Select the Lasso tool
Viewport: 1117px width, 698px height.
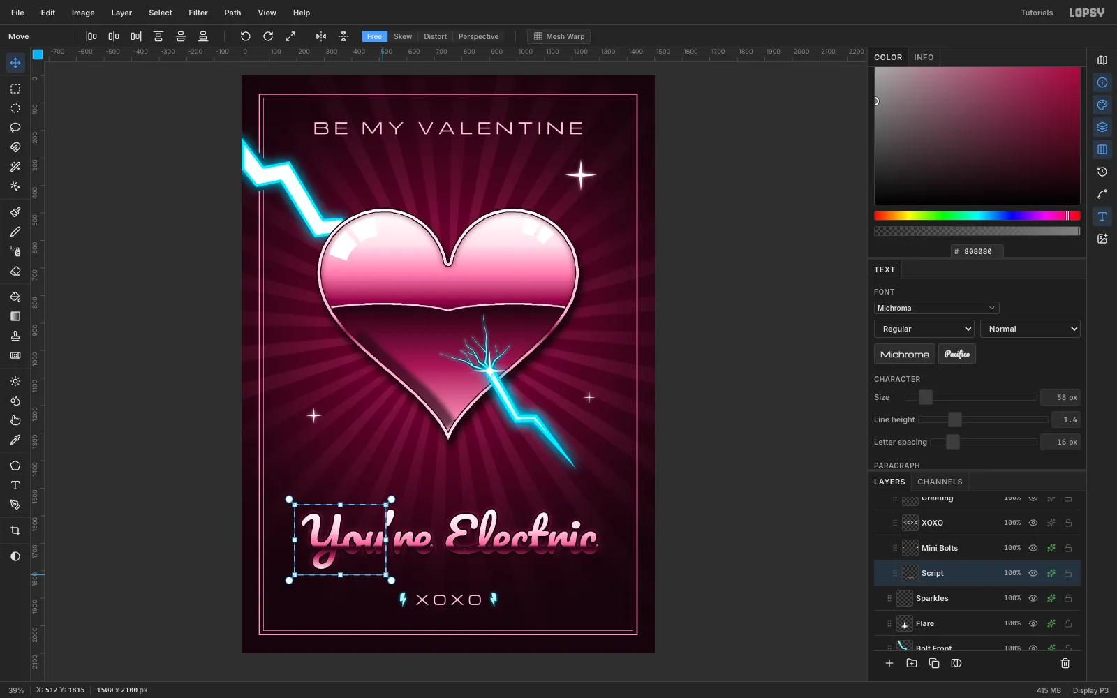(15, 128)
